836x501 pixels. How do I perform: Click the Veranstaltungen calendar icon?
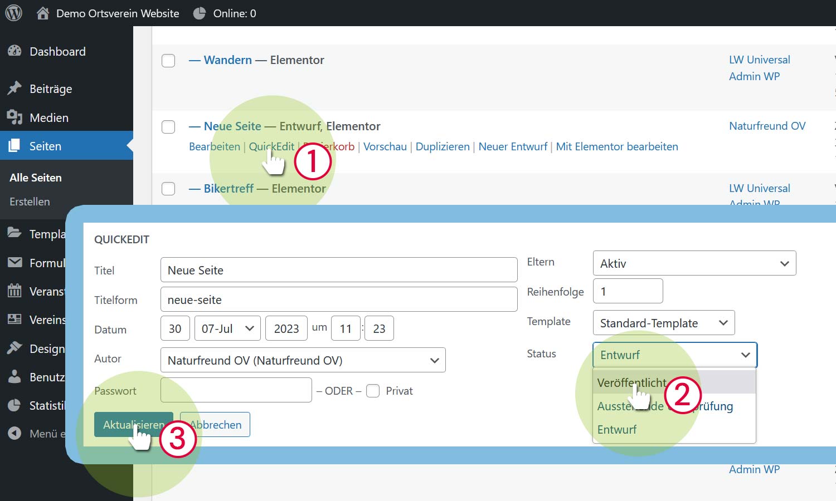pyautogui.click(x=14, y=291)
